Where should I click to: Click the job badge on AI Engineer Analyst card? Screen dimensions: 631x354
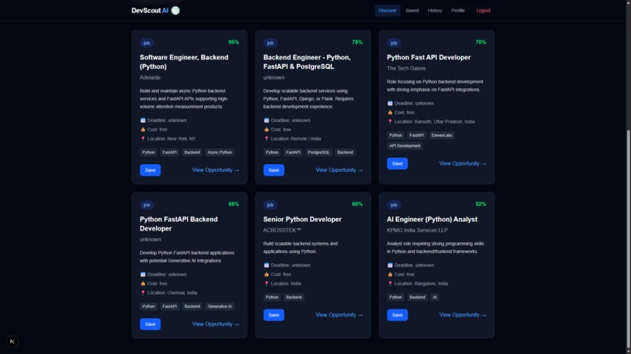tap(394, 205)
